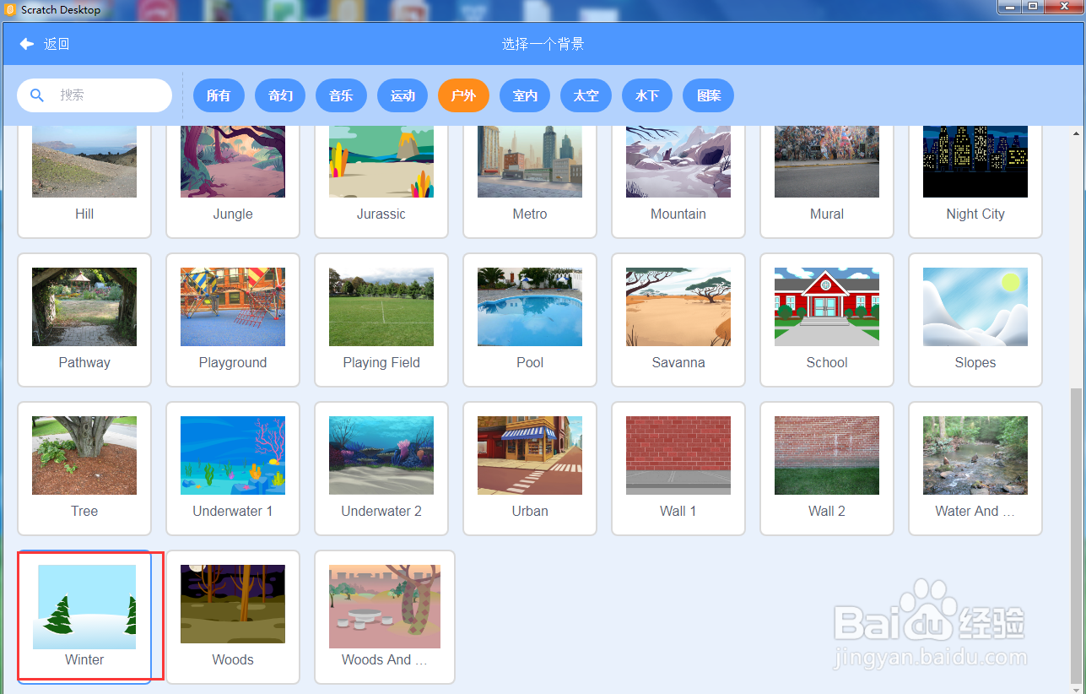1086x694 pixels.
Task: Pick the Underwater 1 backdrop
Action: tap(233, 469)
